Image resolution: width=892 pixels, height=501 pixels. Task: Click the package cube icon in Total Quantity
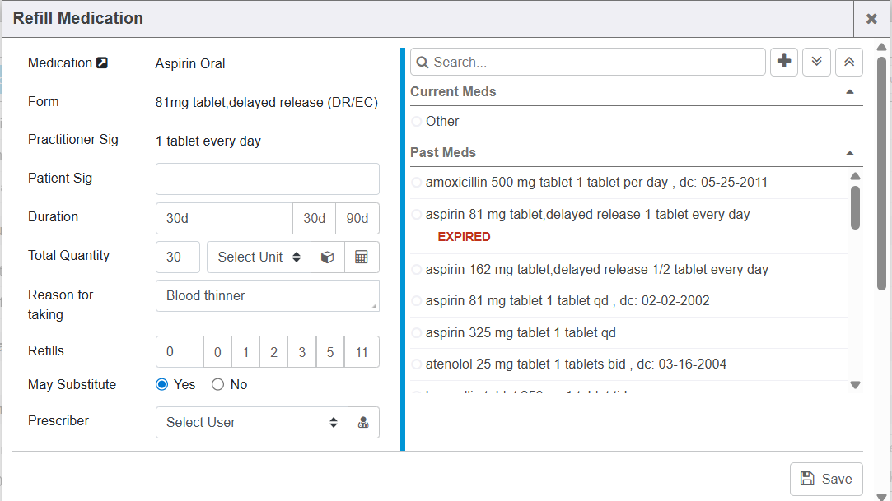pos(327,257)
